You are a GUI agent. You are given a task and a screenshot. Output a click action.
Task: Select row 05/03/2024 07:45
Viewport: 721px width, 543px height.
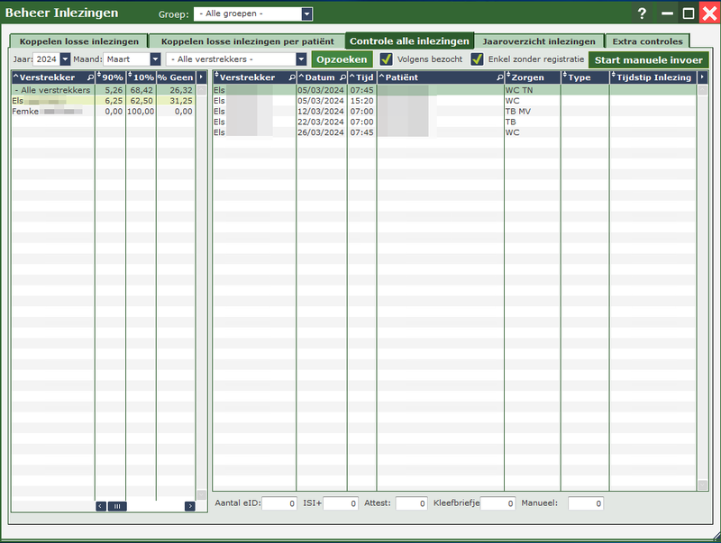tap(454, 90)
